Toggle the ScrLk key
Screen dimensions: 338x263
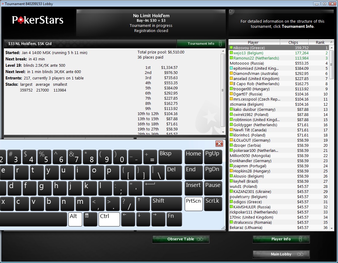pyautogui.click(x=213, y=204)
